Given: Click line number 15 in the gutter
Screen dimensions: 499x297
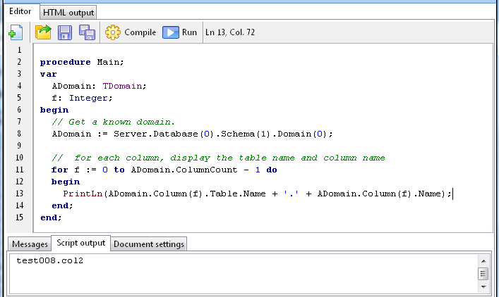Looking at the screenshot, I should coord(20,217).
